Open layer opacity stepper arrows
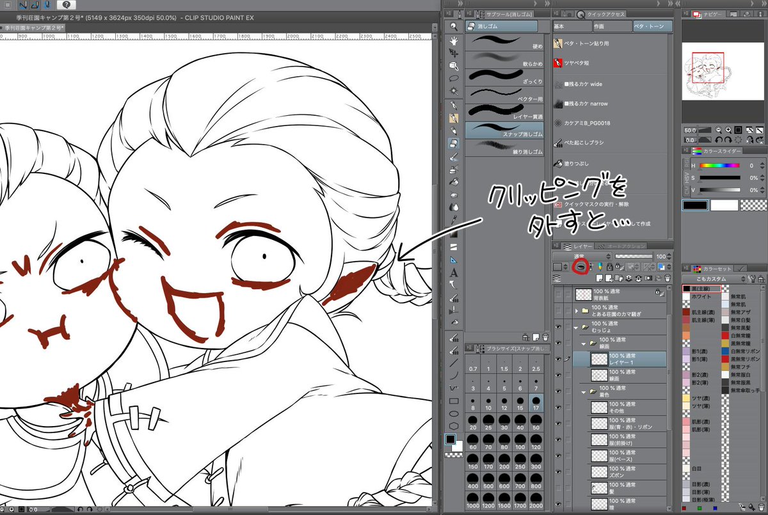The width and height of the screenshot is (768, 515). click(x=669, y=255)
